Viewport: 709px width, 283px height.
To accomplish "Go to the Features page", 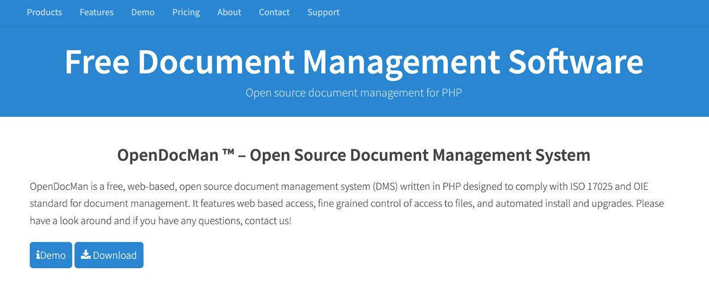I will pos(97,12).
